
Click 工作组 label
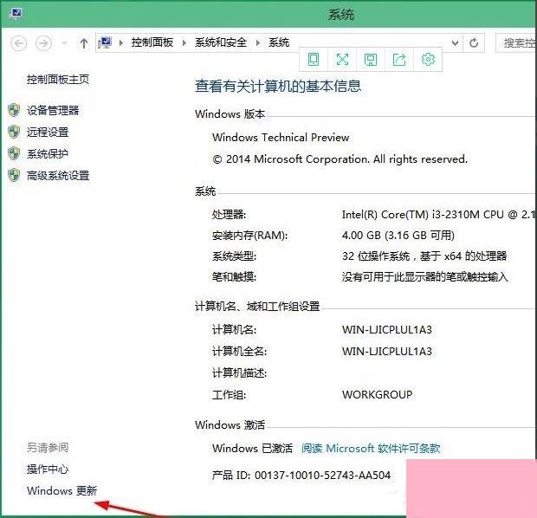(x=229, y=395)
